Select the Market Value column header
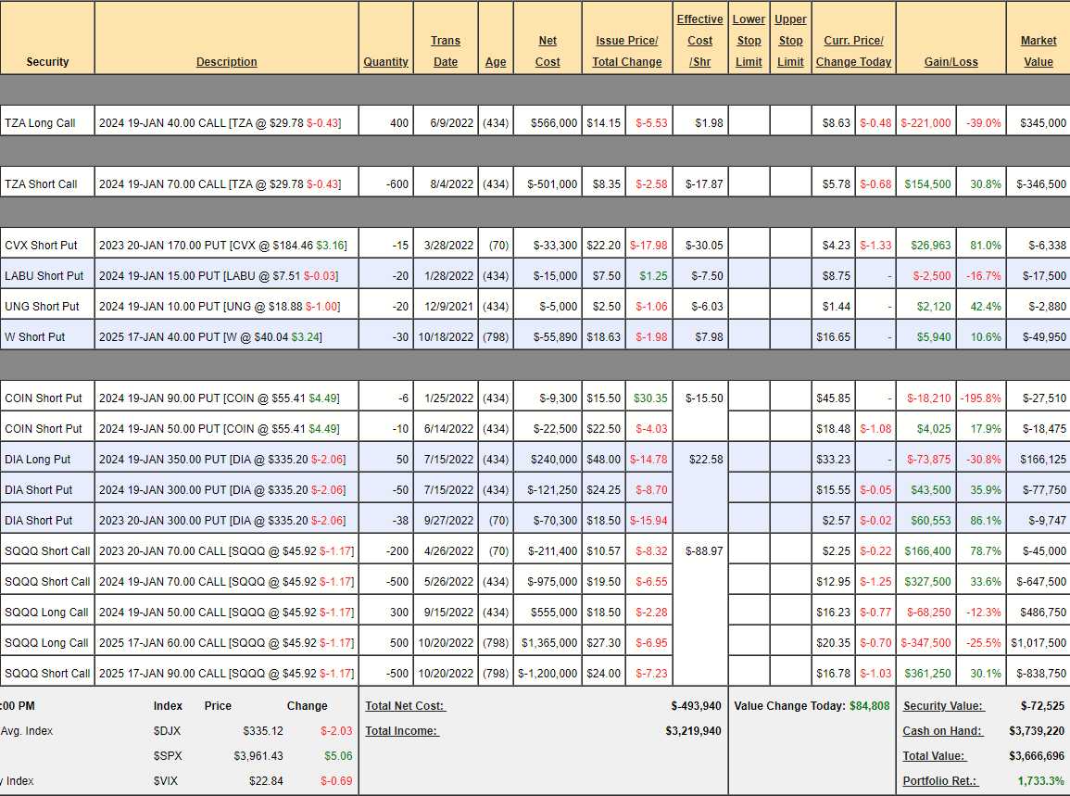The height and width of the screenshot is (796, 1070). point(1038,51)
